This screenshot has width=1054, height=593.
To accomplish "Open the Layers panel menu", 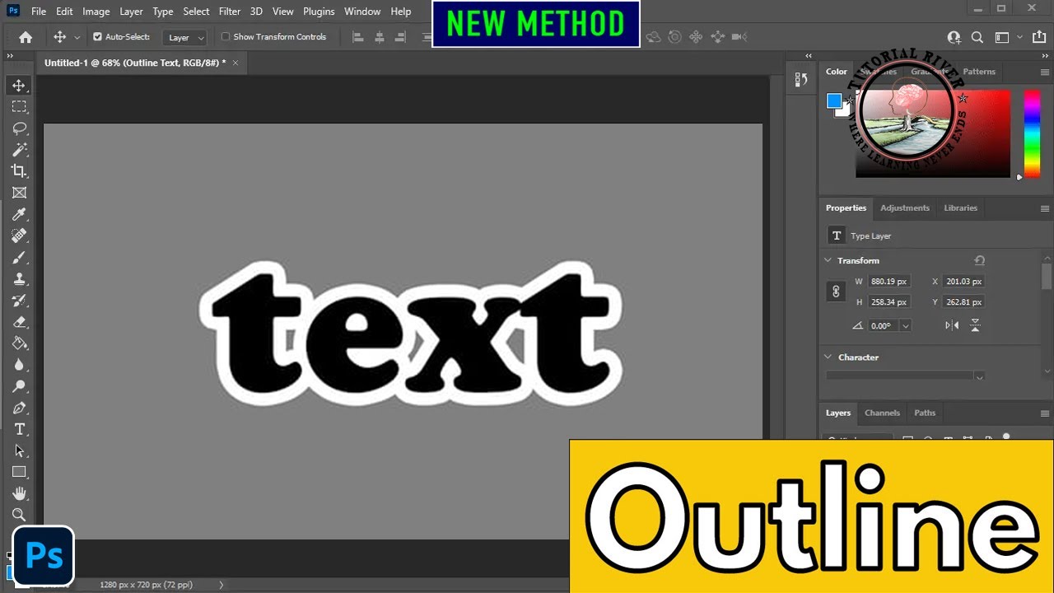I will [x=1045, y=413].
